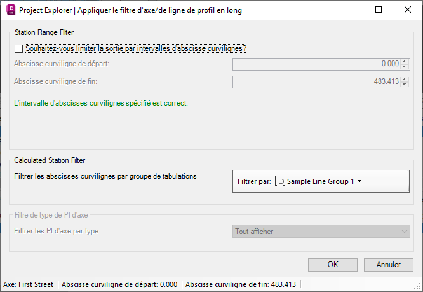Enable the station interval limit checkbox
The image size is (423, 292).
tap(18, 48)
